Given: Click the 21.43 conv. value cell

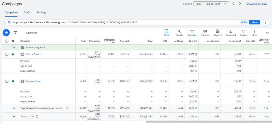Looking at the screenshot, I should (x=267, y=81).
